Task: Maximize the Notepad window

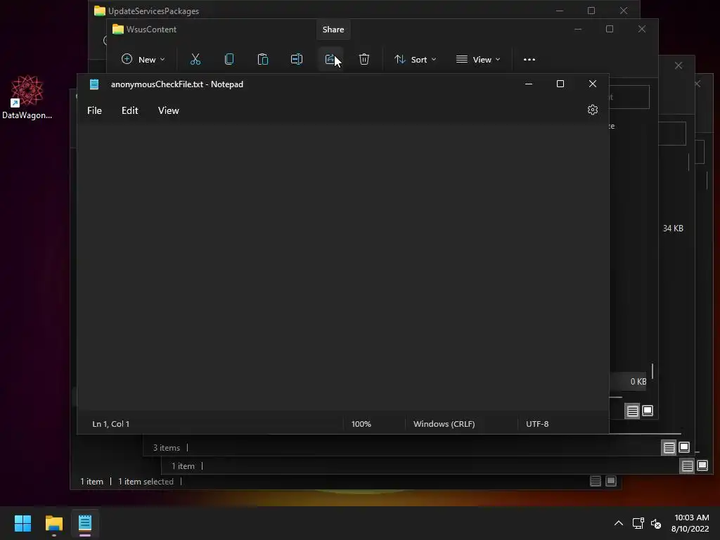Action: [560, 84]
